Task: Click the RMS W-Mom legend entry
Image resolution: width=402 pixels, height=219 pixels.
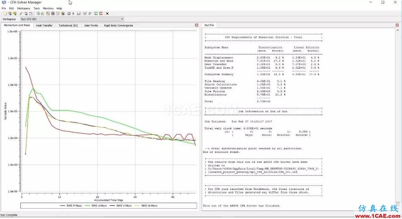Action: (146, 206)
